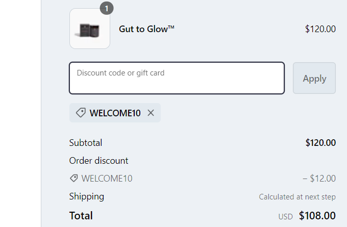Click the Gut to Glow product thumbnail
347x227 pixels.
(90, 29)
